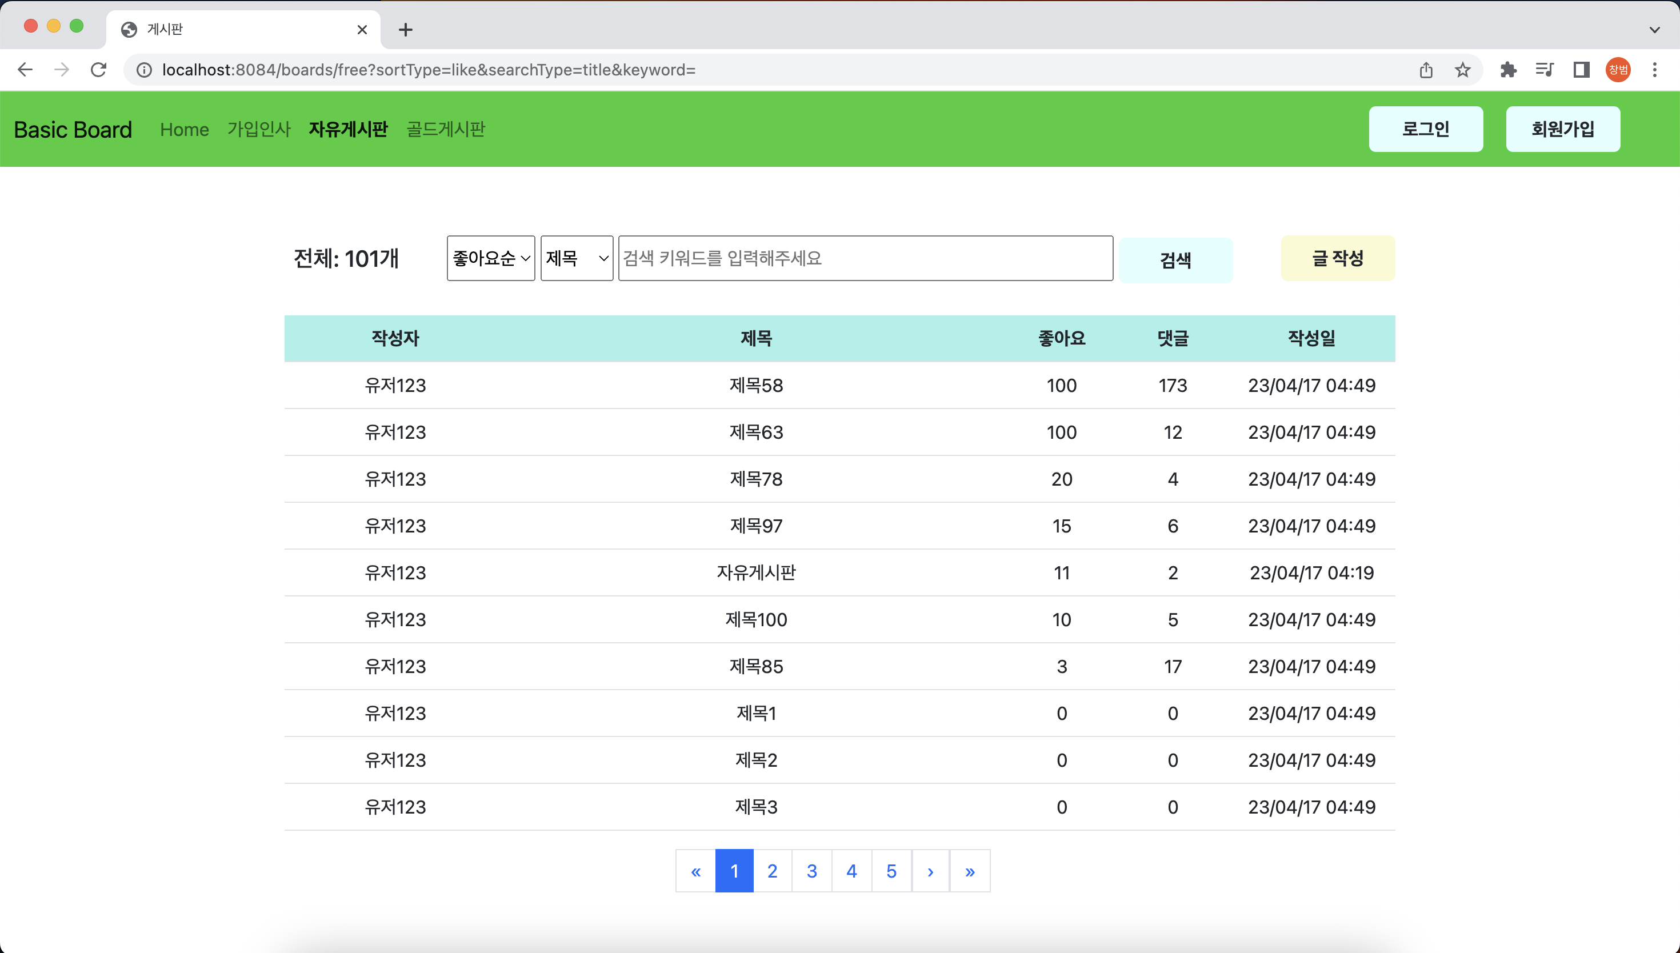This screenshot has height=953, width=1680.
Task: Open the post titled 제목58
Action: click(756, 386)
